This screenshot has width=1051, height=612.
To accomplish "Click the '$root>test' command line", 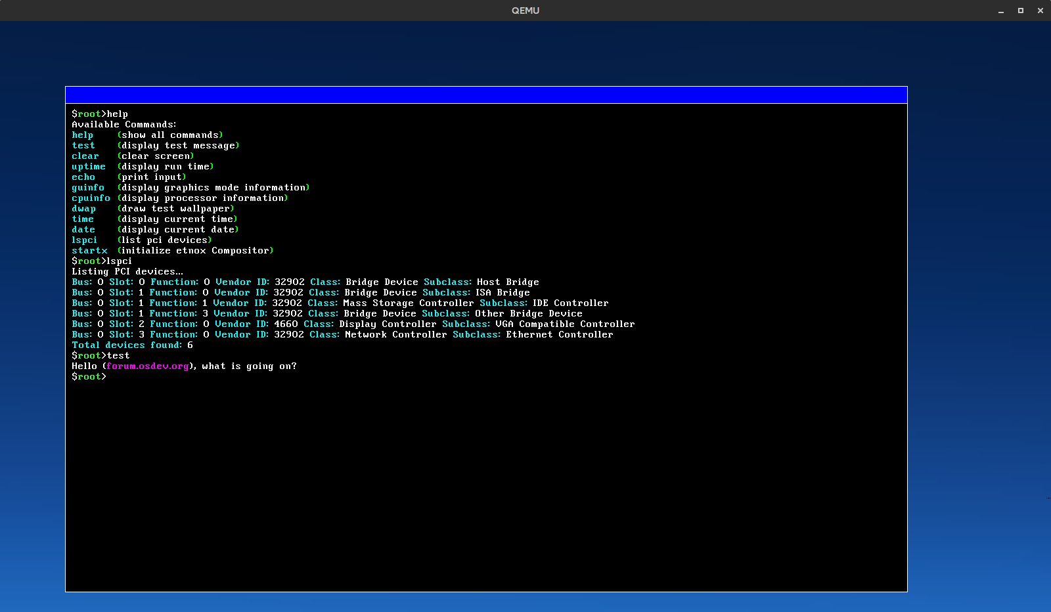I will 101,356.
